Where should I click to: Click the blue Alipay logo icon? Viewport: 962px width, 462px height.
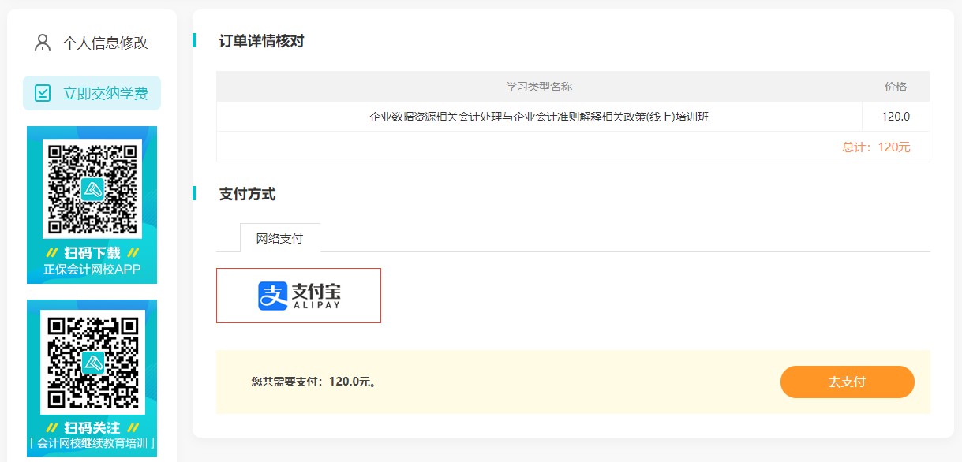click(272, 296)
